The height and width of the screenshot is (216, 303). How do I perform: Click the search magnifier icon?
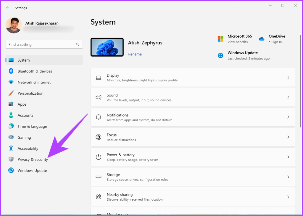[x=78, y=44]
